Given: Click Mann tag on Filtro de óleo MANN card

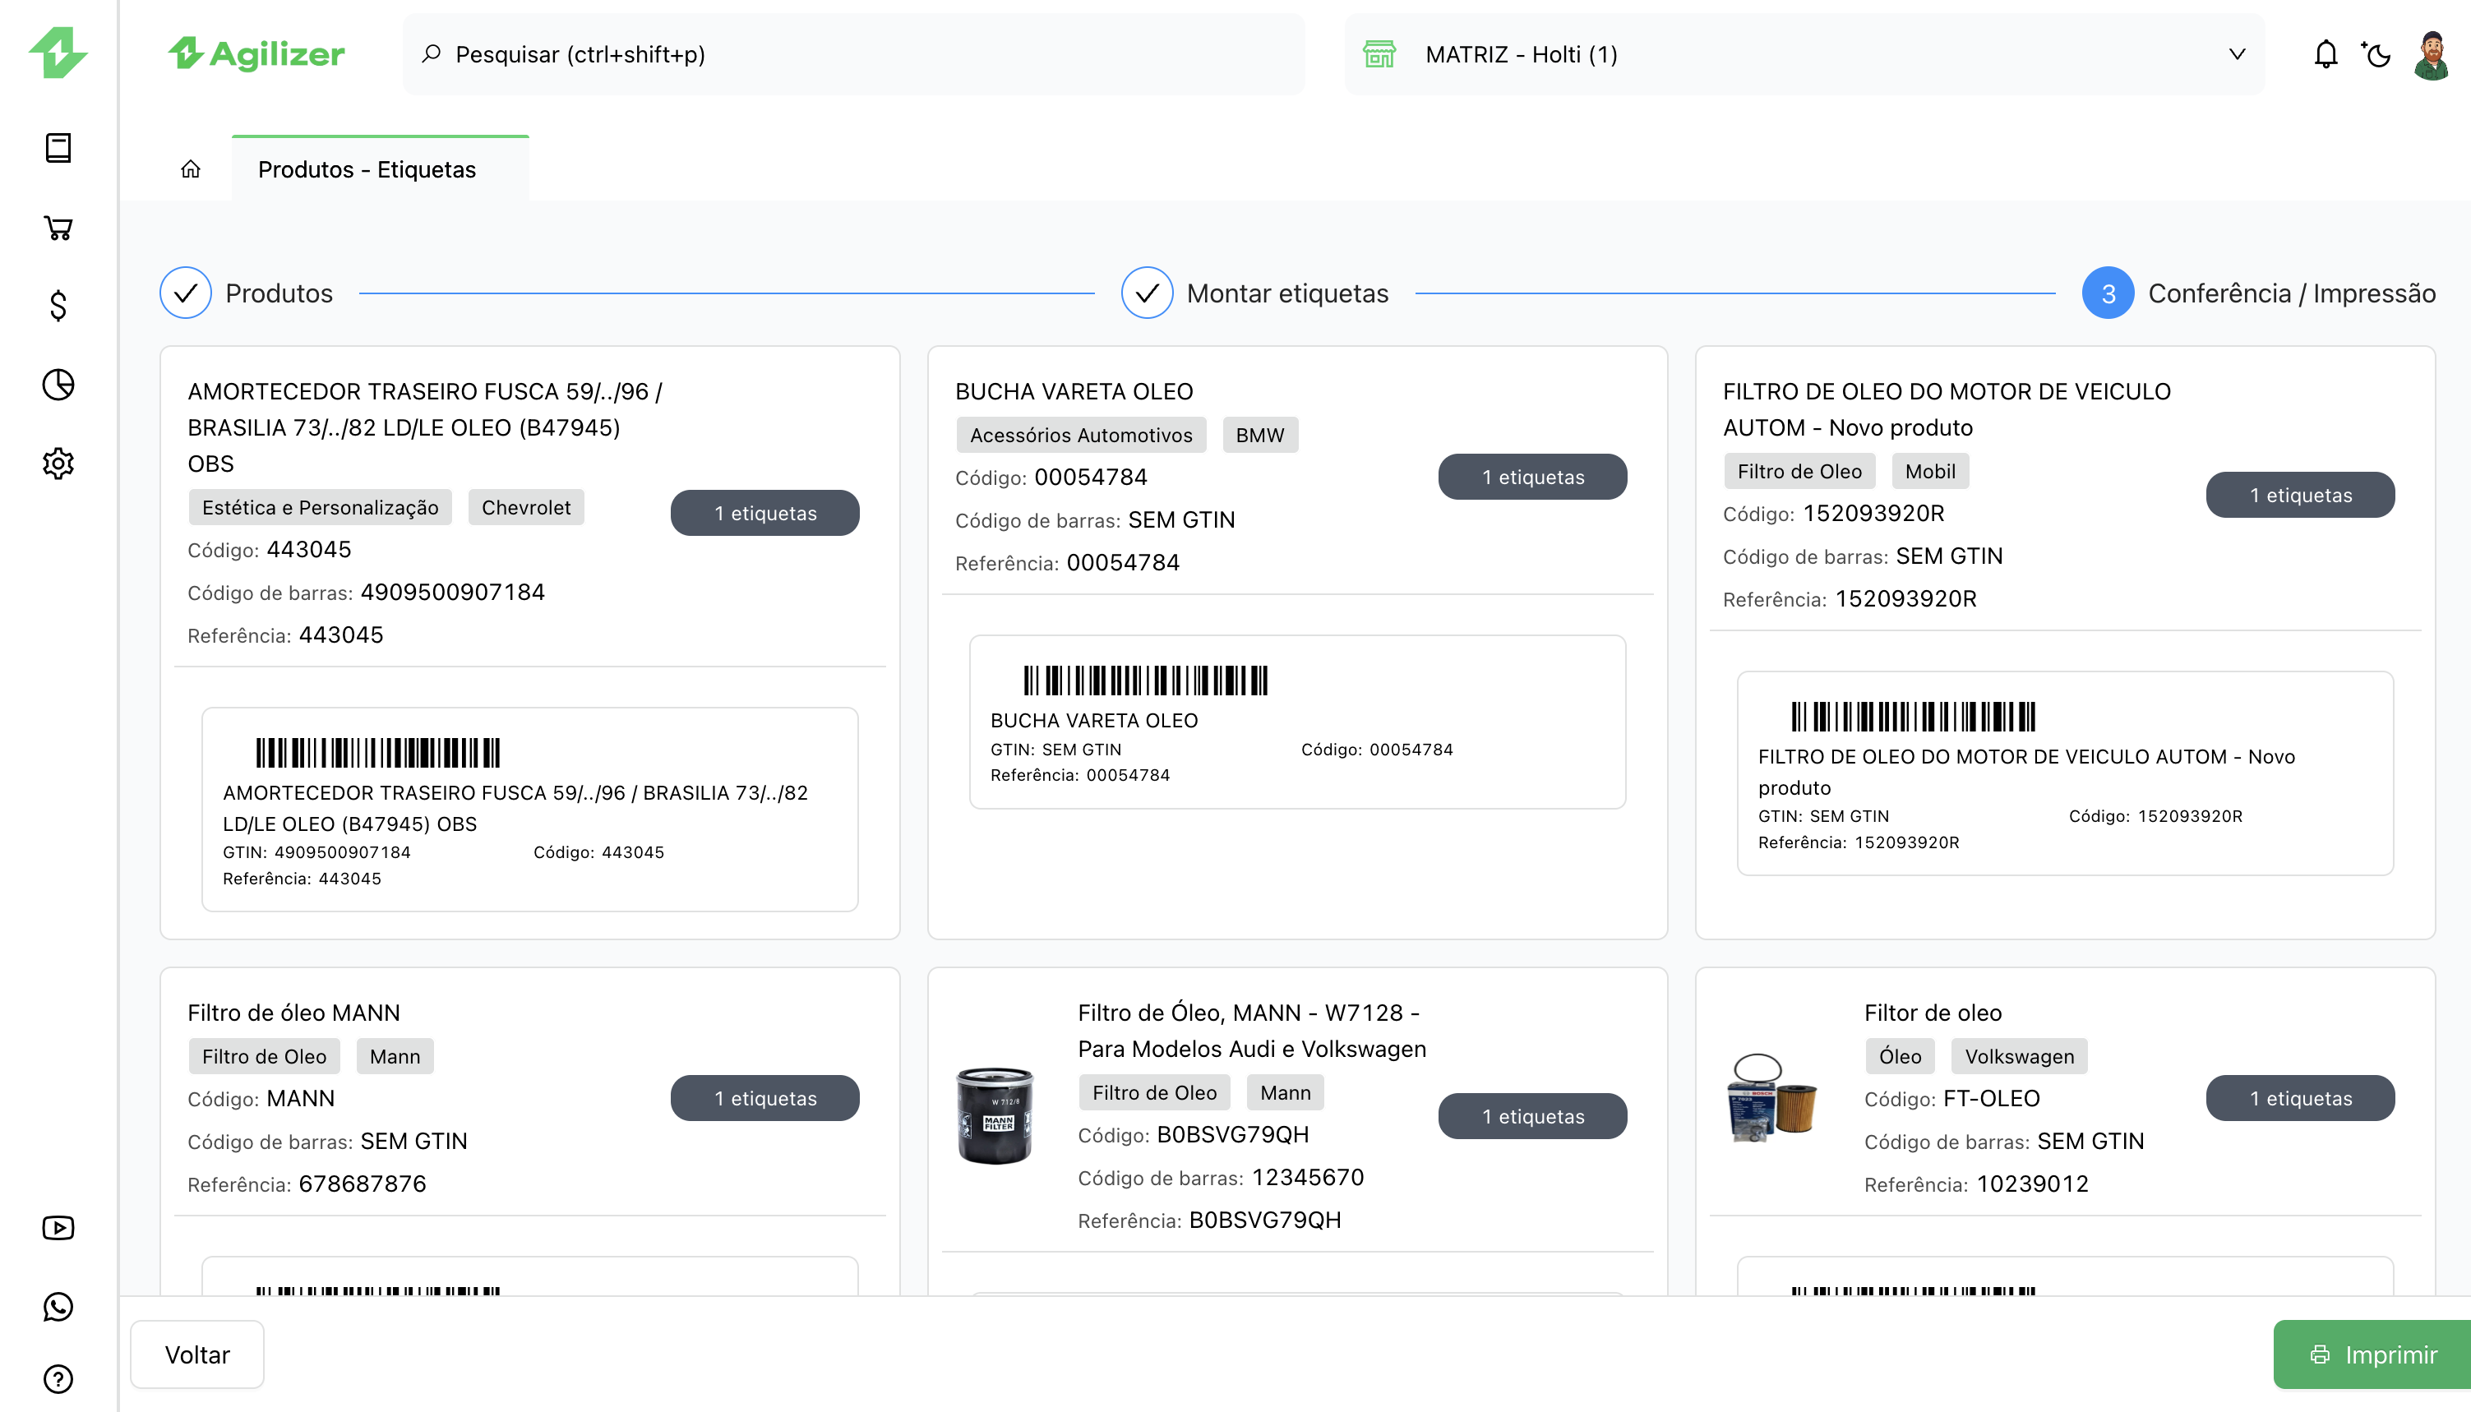Looking at the screenshot, I should [x=395, y=1056].
